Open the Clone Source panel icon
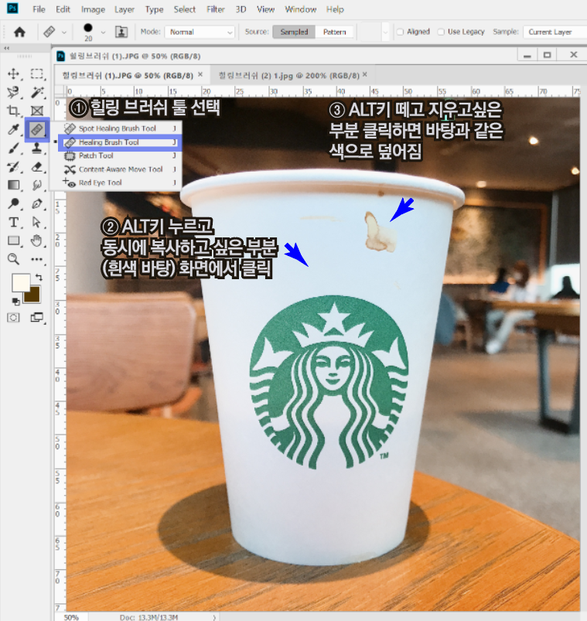Image resolution: width=587 pixels, height=621 pixels. pyautogui.click(x=121, y=32)
